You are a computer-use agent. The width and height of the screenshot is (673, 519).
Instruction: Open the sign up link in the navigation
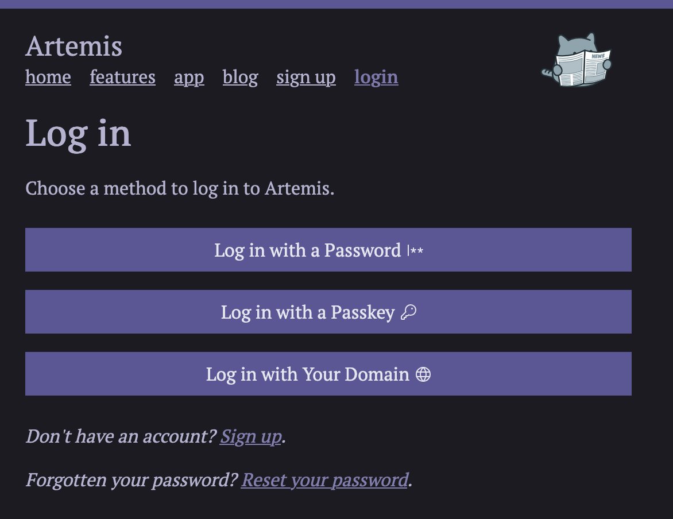pyautogui.click(x=305, y=77)
